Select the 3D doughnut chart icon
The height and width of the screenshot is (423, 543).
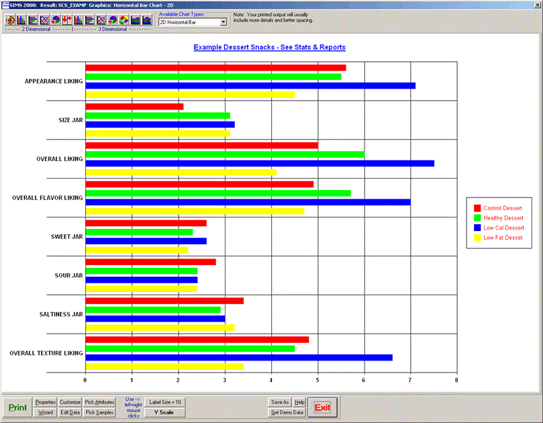pos(124,20)
